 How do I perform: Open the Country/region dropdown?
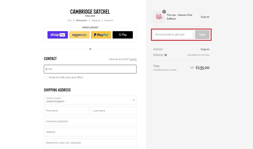pyautogui.click(x=90, y=100)
